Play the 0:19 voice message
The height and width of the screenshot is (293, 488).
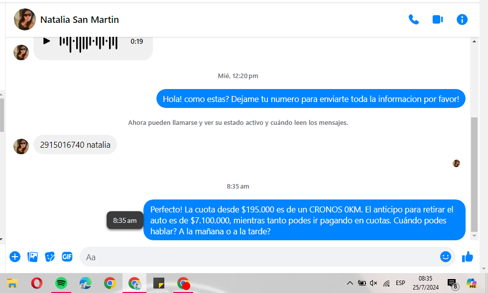coord(47,41)
